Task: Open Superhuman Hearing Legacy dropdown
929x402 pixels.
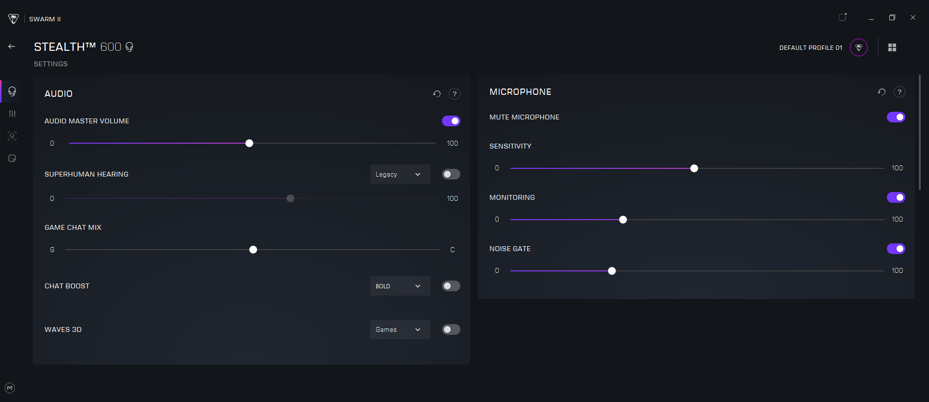Action: [400, 174]
